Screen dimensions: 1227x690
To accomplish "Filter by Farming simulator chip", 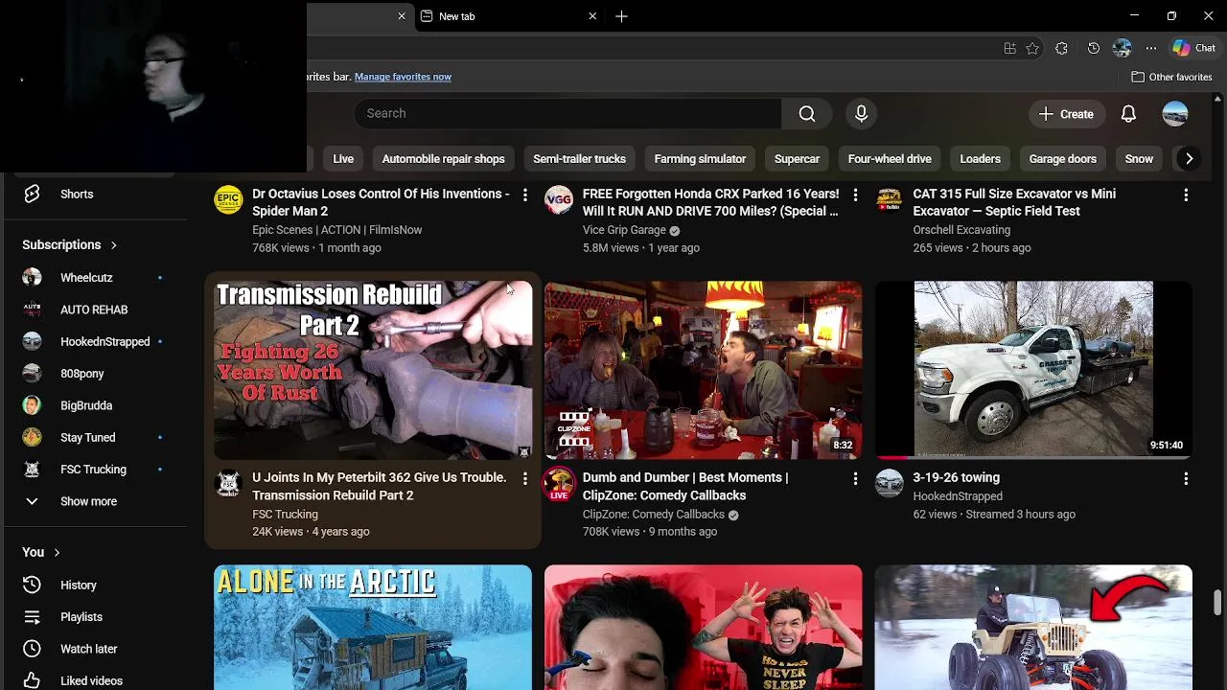I will click(700, 159).
